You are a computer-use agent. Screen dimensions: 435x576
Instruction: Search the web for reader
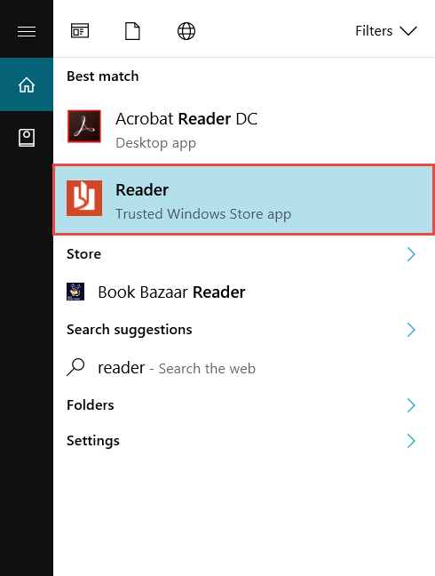[x=244, y=368]
